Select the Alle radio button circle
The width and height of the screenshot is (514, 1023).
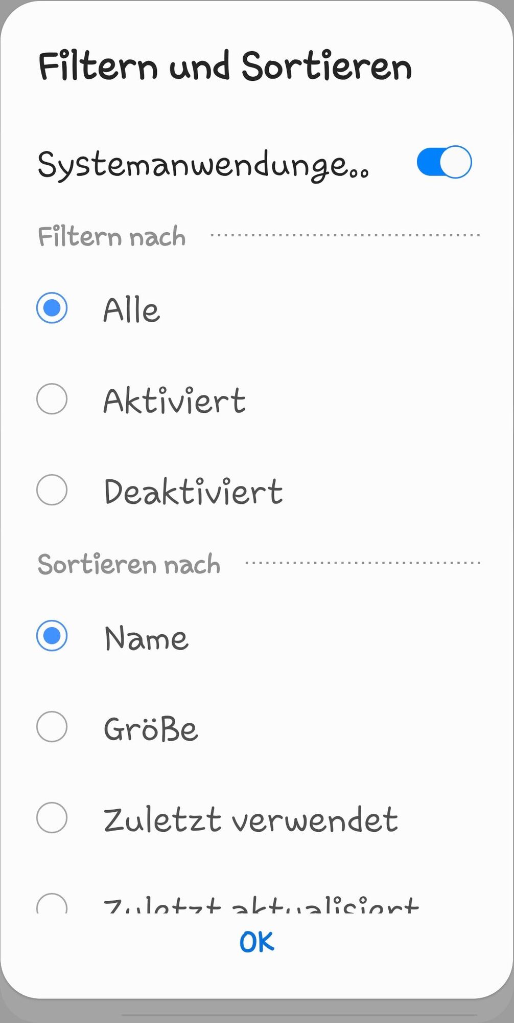(x=52, y=308)
